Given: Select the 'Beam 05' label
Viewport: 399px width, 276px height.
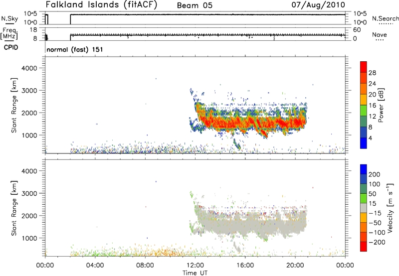Looking at the screenshot, I should click(195, 5).
